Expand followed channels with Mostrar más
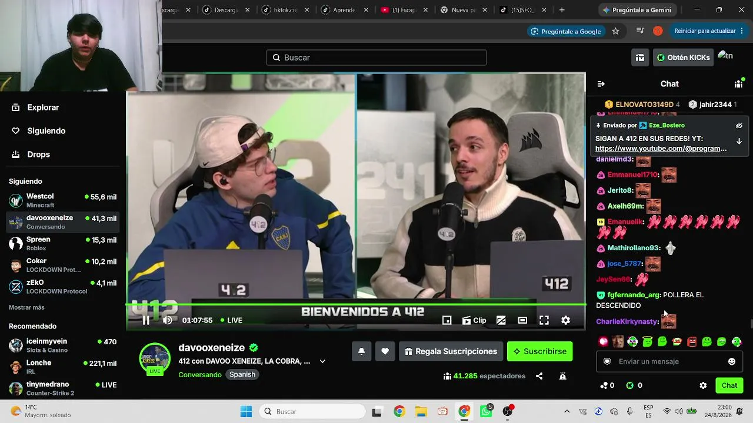 click(x=26, y=307)
